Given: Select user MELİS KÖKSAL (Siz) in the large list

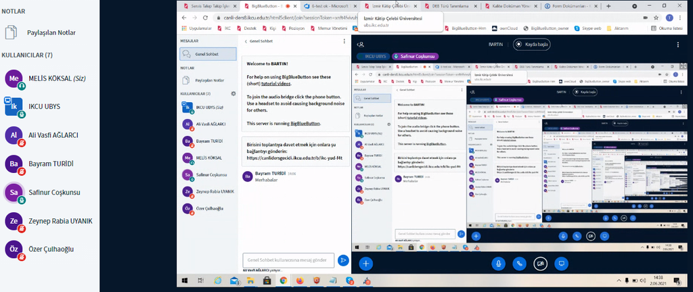Looking at the screenshot, I should (46, 78).
